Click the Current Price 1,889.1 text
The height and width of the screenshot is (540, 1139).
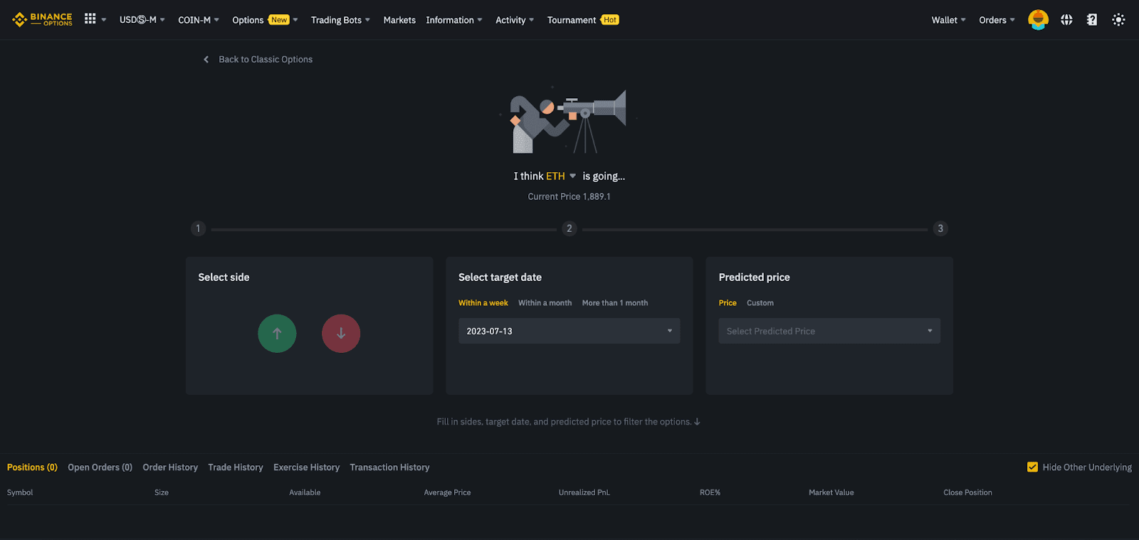point(569,196)
